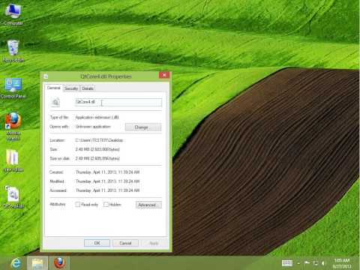This screenshot has width=360, height=270.
Task: Close the QtCore4.dll Properties dialog
Action: [164, 75]
